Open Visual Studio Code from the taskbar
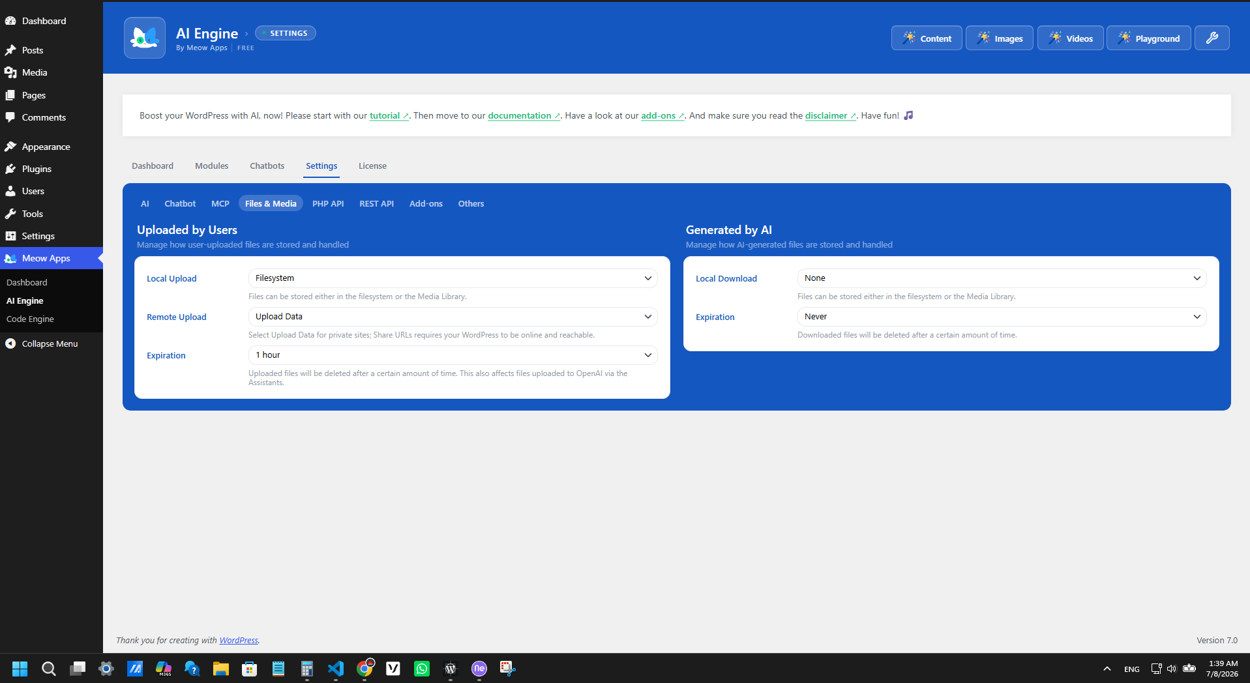 (336, 669)
